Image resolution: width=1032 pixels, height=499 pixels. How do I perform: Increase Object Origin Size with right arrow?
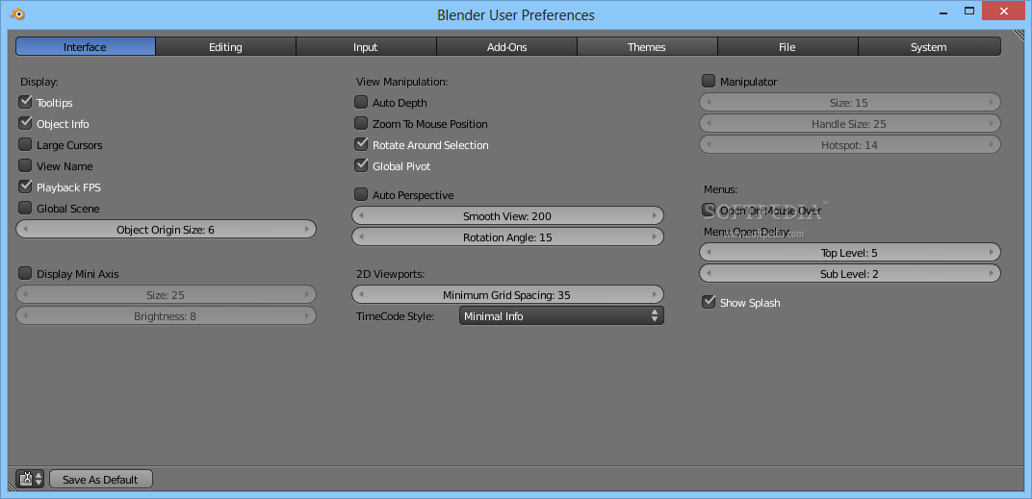pos(307,230)
